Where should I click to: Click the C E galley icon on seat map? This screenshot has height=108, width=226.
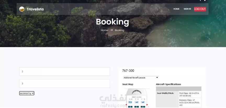point(137,102)
